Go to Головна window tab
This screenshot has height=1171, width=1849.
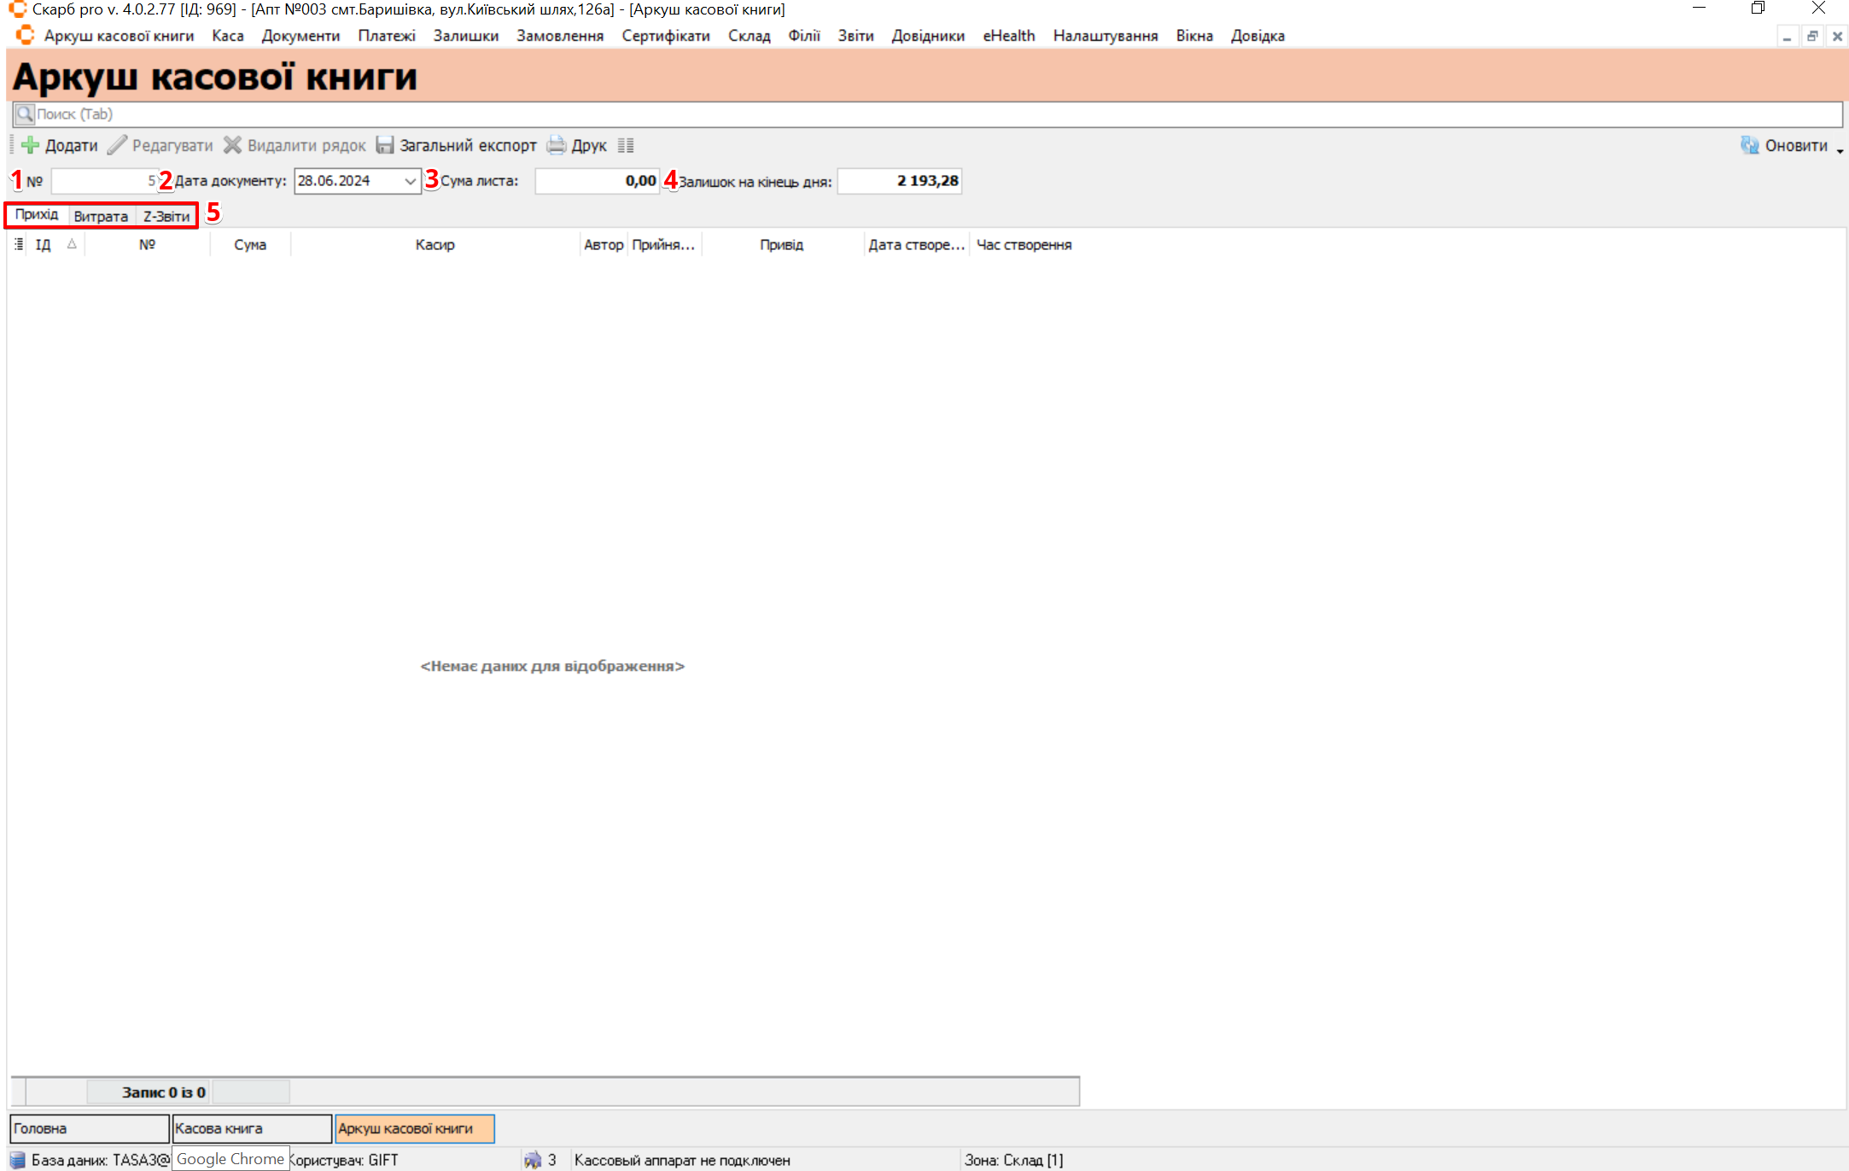click(x=89, y=1127)
